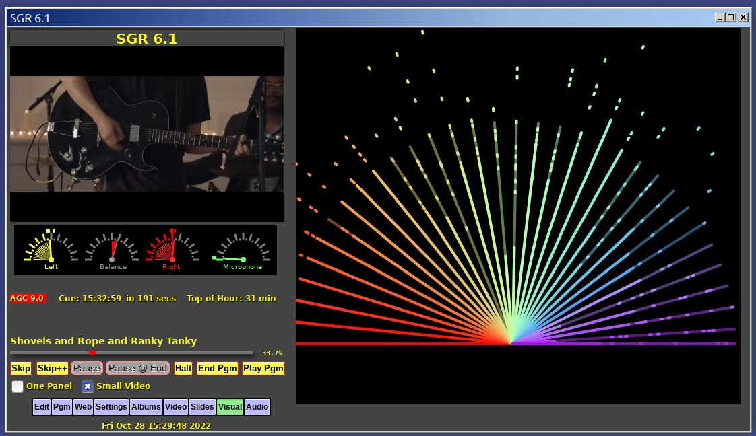Open the Audio tab

click(x=257, y=406)
